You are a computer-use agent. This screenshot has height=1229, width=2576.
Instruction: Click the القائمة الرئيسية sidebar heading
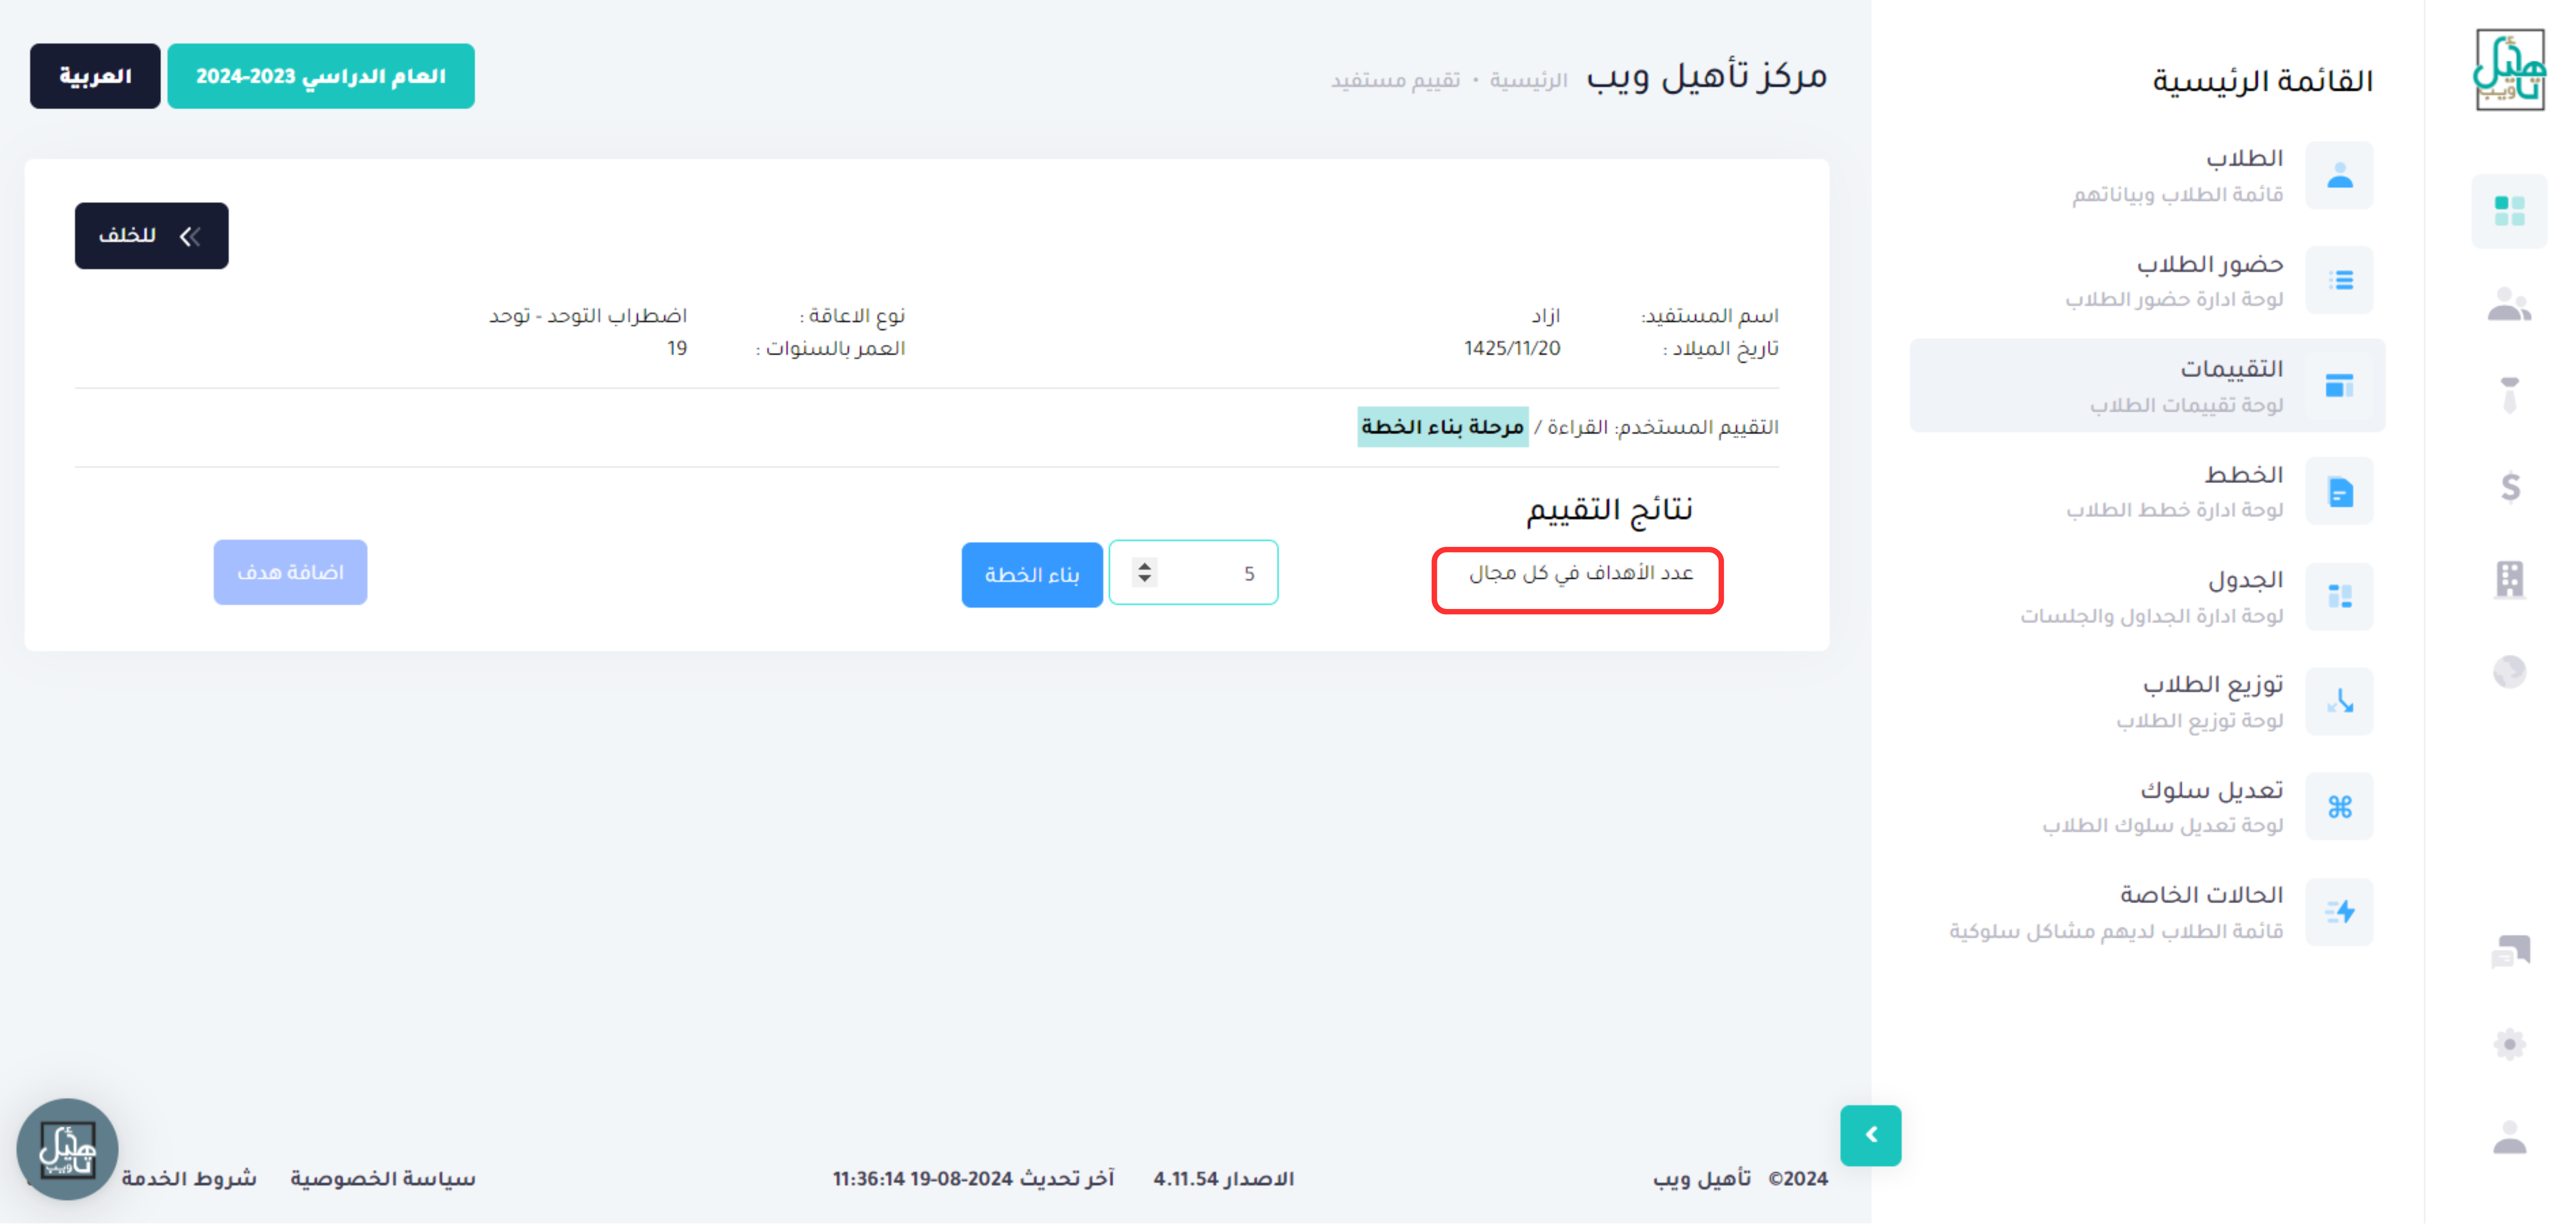pos(2262,81)
